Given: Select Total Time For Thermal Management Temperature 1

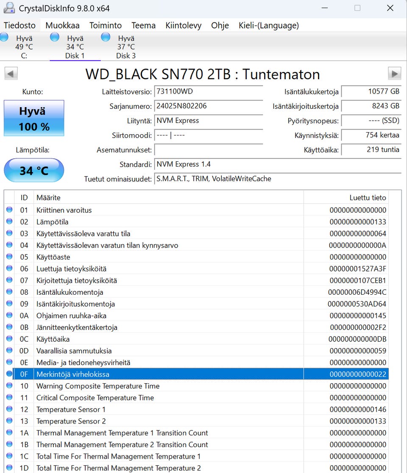Looking at the screenshot, I should (196, 456).
